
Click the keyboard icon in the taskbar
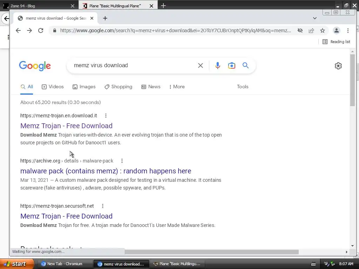click(313, 264)
